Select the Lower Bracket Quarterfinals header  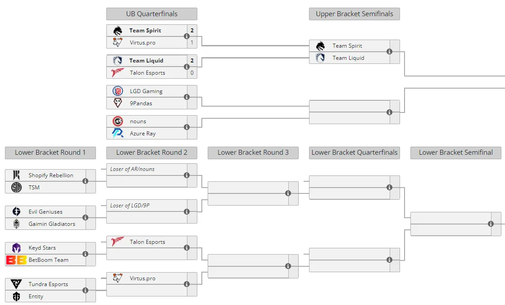tap(354, 152)
